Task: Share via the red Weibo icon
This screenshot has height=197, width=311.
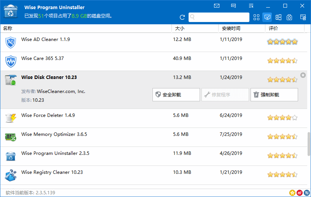Action: click(300, 193)
